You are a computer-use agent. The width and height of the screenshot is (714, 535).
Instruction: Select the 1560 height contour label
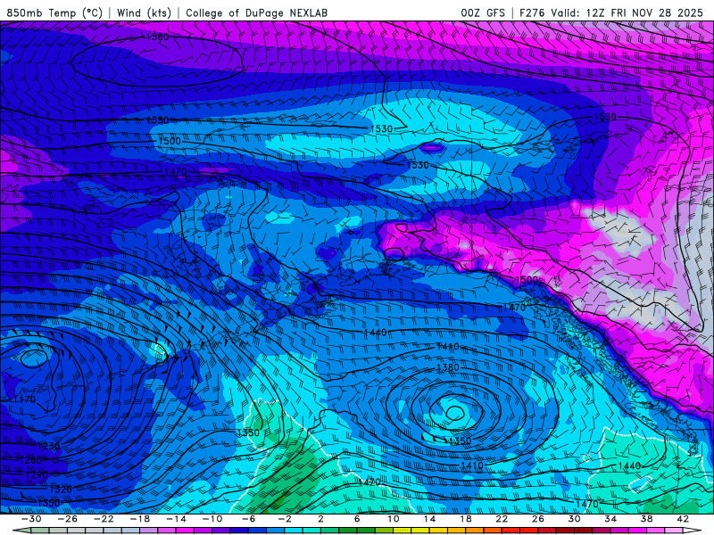tap(157, 37)
